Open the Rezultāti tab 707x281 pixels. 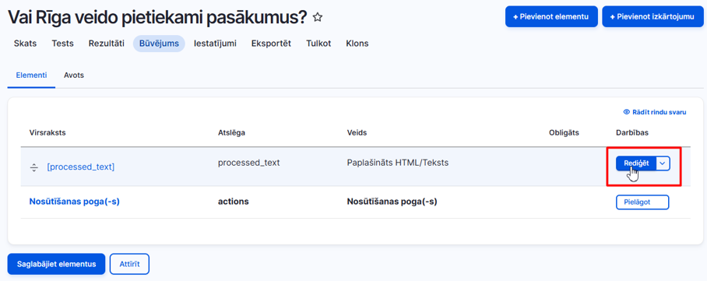(x=107, y=44)
